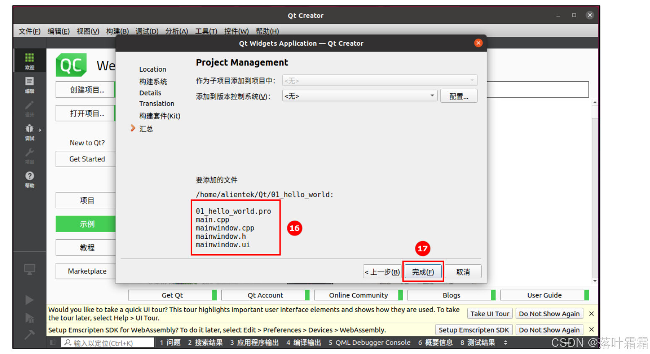Click the Debug run icon
Image resolution: width=650 pixels, height=354 pixels.
29,318
